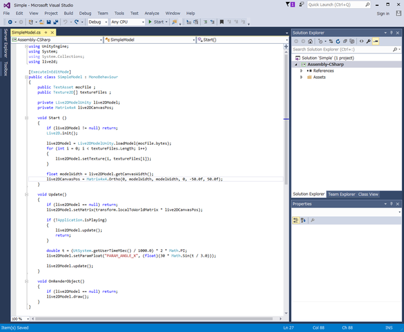Screen dimensions: 404x332
Task: Click the Categorized icon in Properties panel
Action: [296, 220]
